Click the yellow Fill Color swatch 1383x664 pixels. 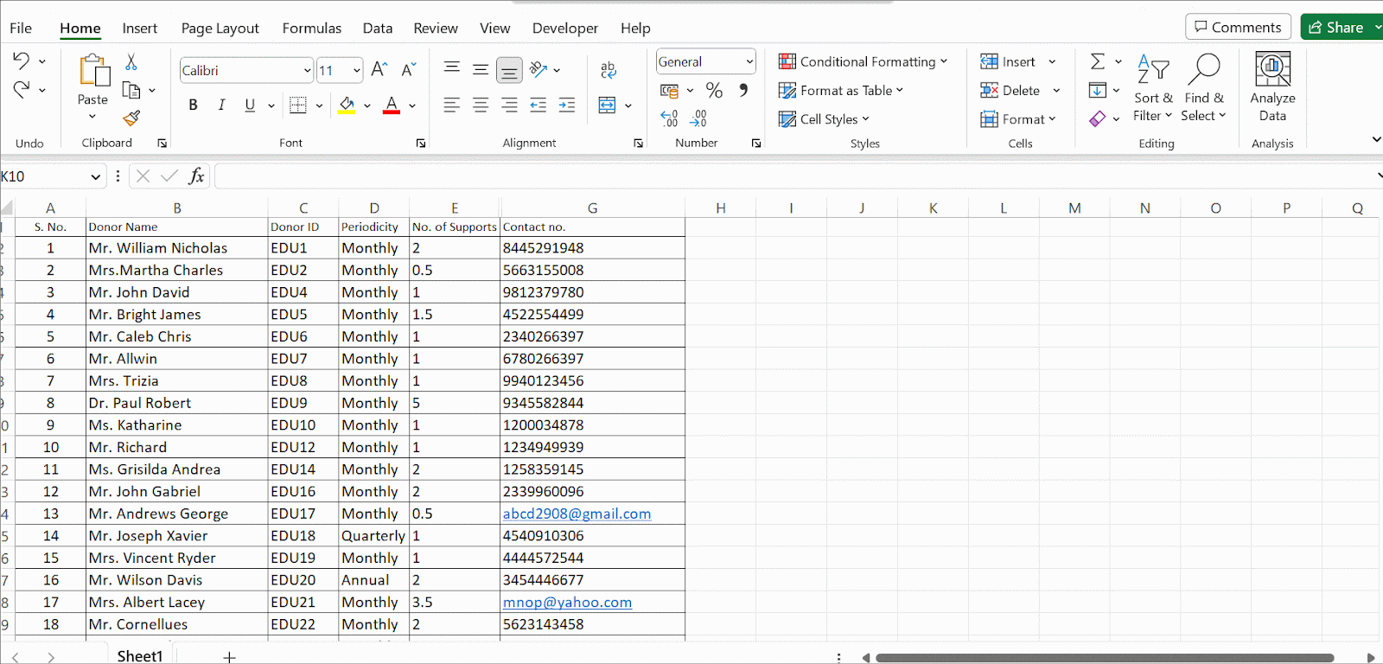click(347, 105)
